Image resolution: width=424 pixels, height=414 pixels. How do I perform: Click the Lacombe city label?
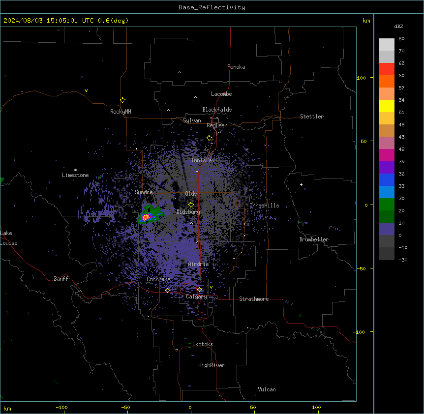tap(221, 94)
